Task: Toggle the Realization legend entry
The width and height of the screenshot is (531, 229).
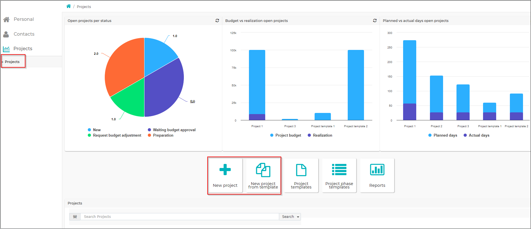Action: tap(320, 135)
